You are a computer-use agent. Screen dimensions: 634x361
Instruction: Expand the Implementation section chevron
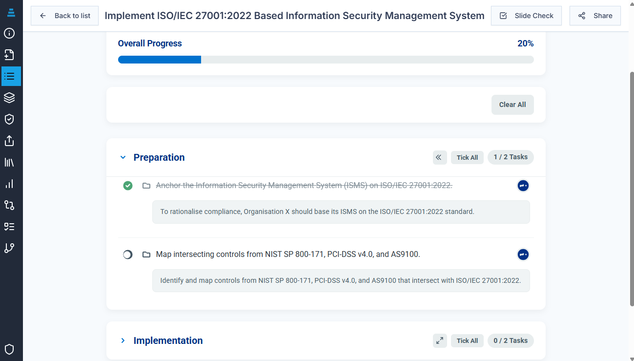click(123, 340)
